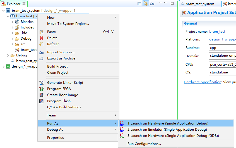Open the design_1_wrapper platform link
Viewport: 236px width, 148px height.
(223, 39)
